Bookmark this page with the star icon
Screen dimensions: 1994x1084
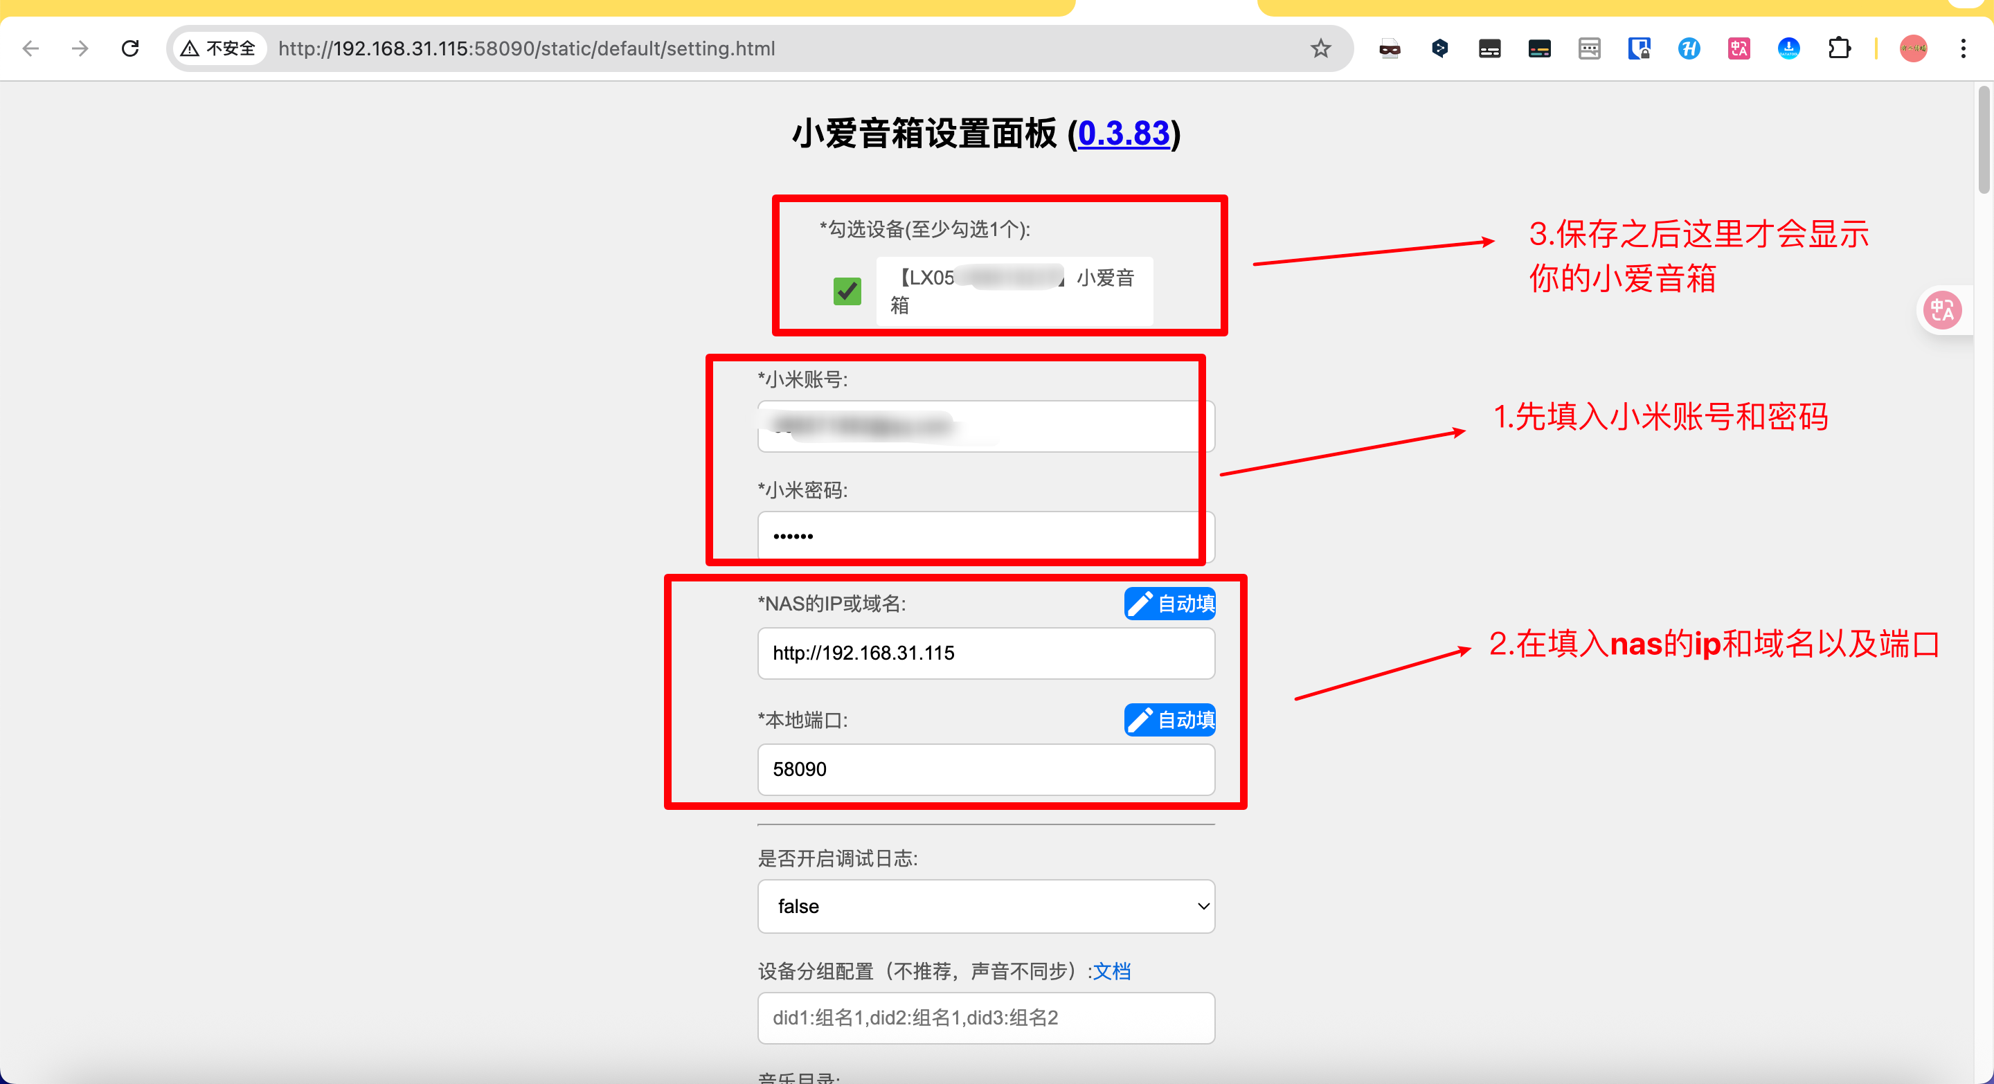(x=1320, y=48)
